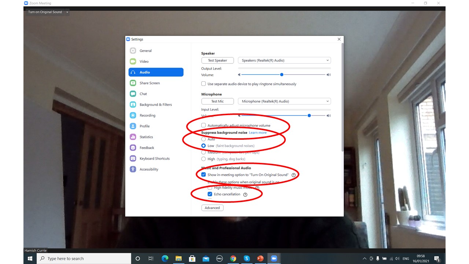Screen dimensions: 469x264
Task: Open Skype from the taskbar
Action: (x=247, y=258)
